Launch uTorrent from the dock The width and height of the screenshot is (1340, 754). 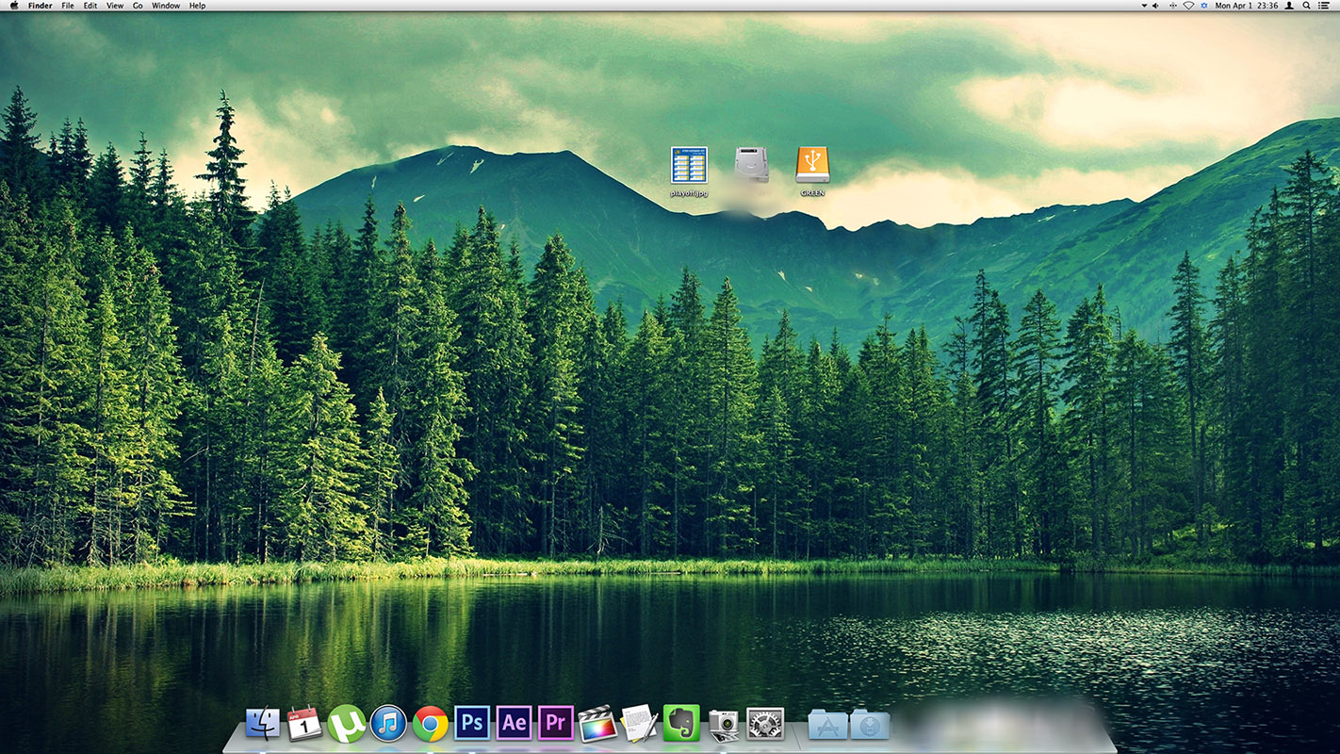click(x=347, y=724)
